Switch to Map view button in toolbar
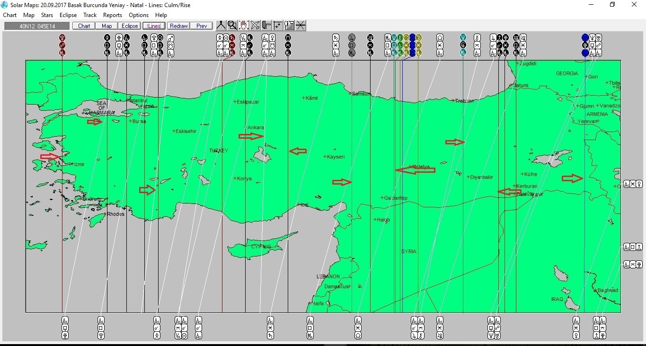Screen dimensions: 646x346 (x=107, y=26)
